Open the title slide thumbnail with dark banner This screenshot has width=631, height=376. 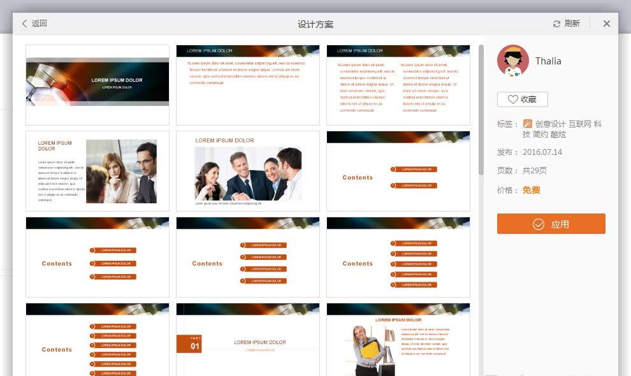click(x=98, y=85)
